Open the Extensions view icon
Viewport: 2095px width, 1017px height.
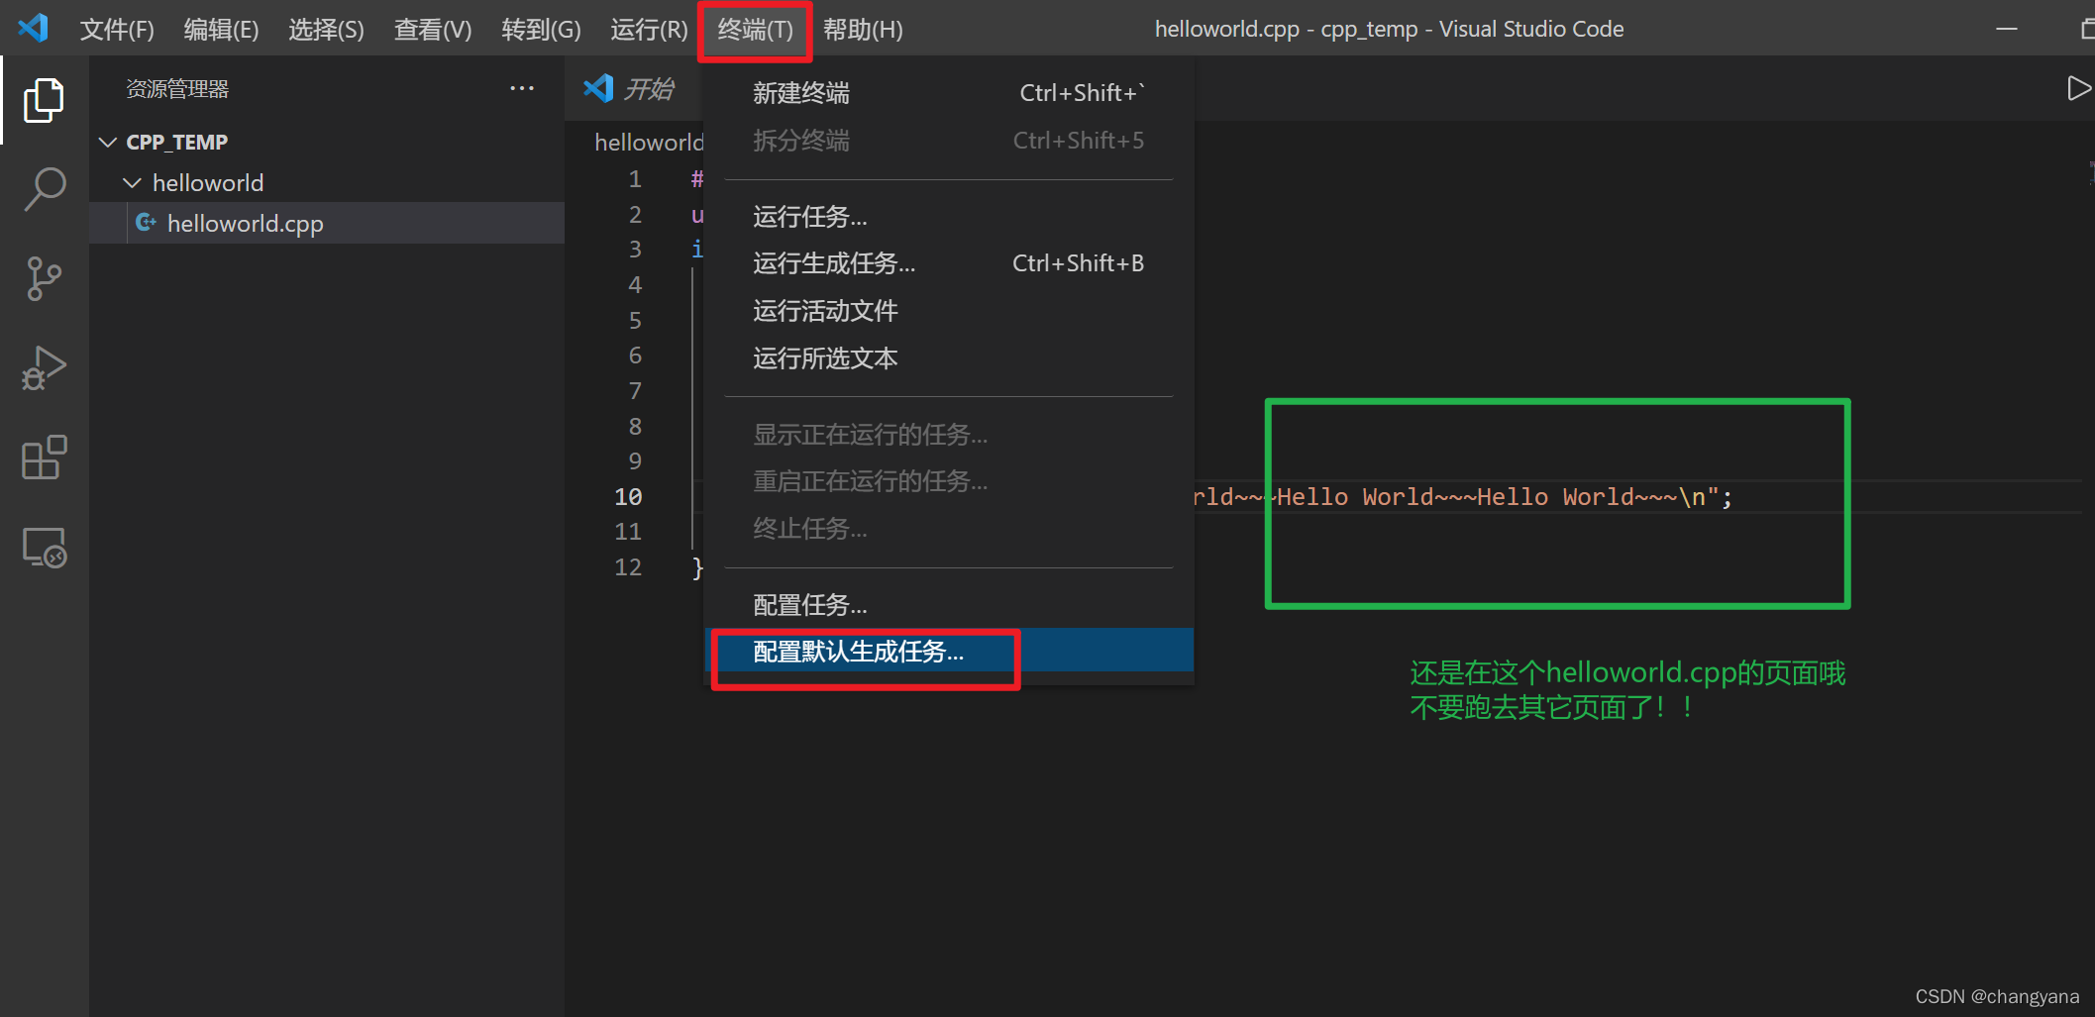tap(44, 458)
